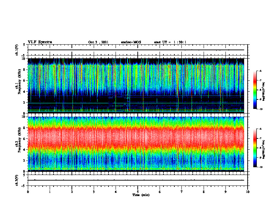Click time axis tick label "7"
The height and width of the screenshot is (215, 279).
pyautogui.click(x=182, y=192)
